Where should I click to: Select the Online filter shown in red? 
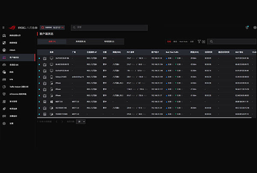pos(169,41)
